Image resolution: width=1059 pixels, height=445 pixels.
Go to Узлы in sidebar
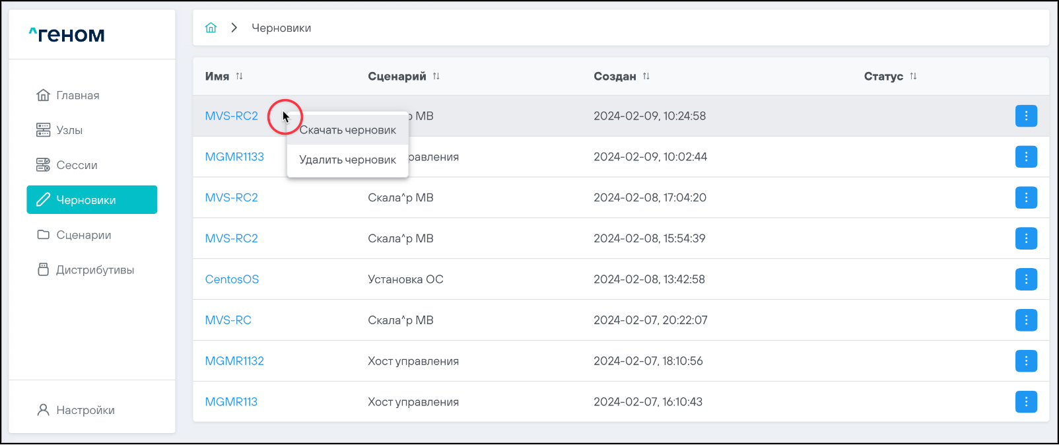point(69,130)
